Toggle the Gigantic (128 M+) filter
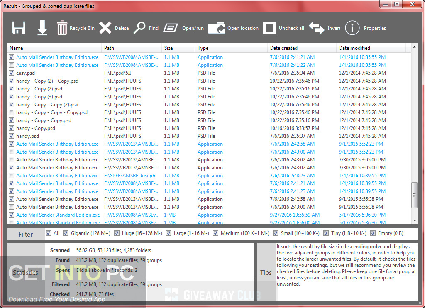Screen dimensions: 425x308 tap(66, 233)
